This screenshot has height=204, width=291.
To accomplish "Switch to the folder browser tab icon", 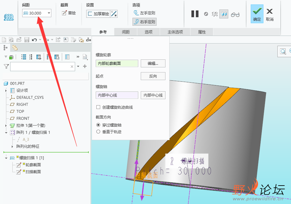I will click(x=15, y=48).
